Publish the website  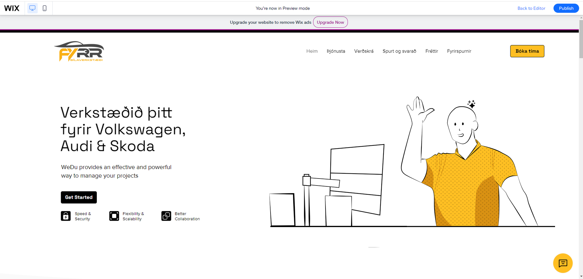566,8
